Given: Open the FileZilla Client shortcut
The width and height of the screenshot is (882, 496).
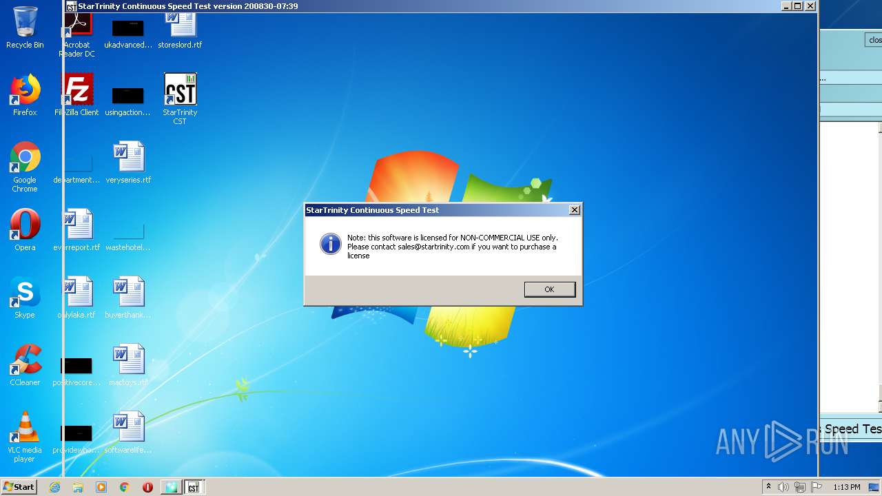Looking at the screenshot, I should tap(77, 95).
